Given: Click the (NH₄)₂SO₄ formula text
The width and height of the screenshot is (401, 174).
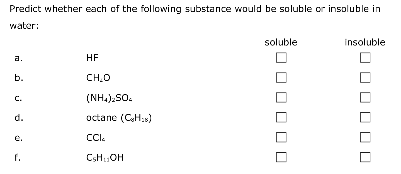Looking at the screenshot, I should click(x=109, y=98).
